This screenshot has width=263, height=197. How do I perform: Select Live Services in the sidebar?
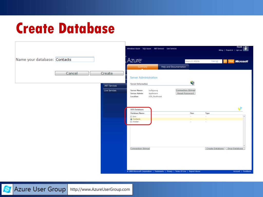tap(115, 91)
